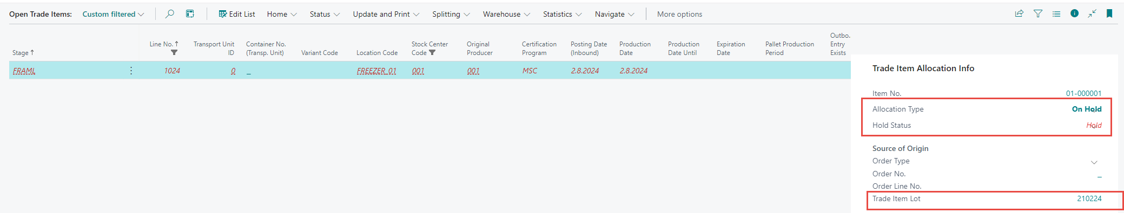Click the search magnifier icon
Screen dimensions: 1124x213
coord(170,14)
